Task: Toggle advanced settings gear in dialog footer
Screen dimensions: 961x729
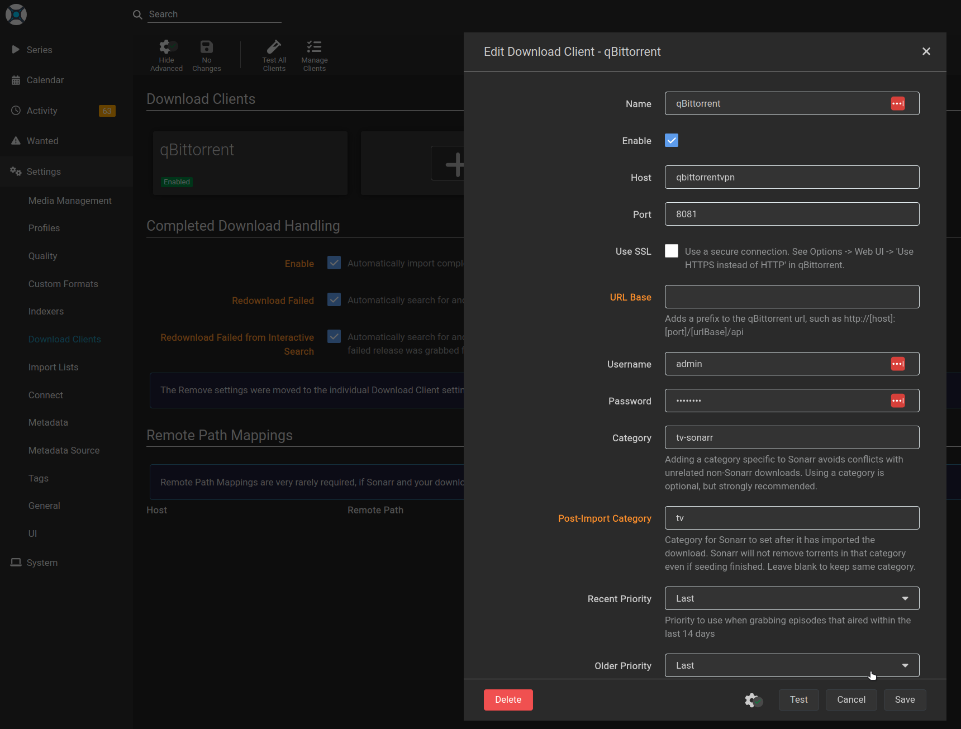Action: tap(754, 700)
